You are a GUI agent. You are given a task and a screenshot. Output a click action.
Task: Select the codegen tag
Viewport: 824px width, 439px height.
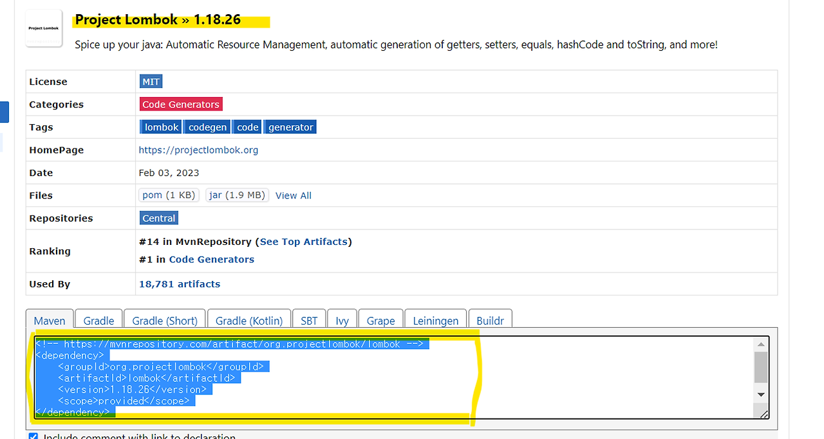point(207,127)
